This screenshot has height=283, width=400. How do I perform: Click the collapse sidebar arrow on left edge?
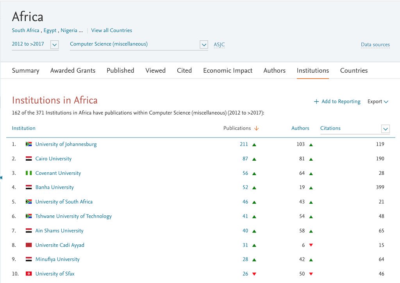pyautogui.click(x=1, y=177)
